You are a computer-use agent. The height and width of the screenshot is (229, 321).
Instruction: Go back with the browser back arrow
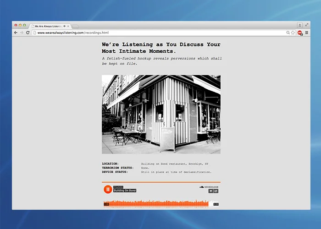(16, 33)
